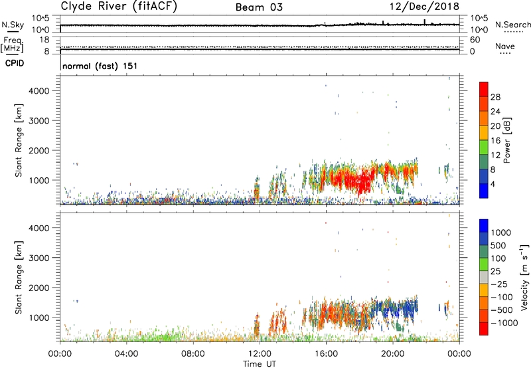531x368 pixels.
Task: Click the "10^5" label on the N.Search axis
Action: pyautogui.click(x=479, y=19)
